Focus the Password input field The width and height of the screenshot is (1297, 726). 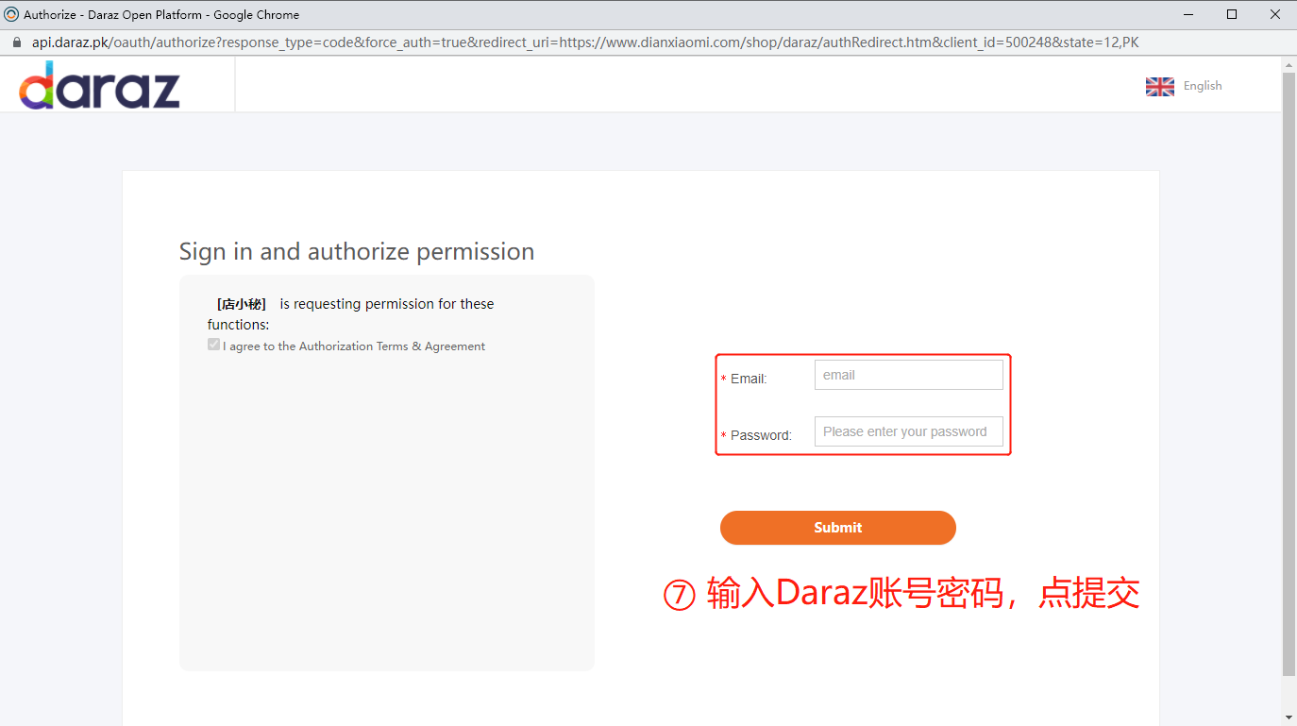tap(908, 431)
